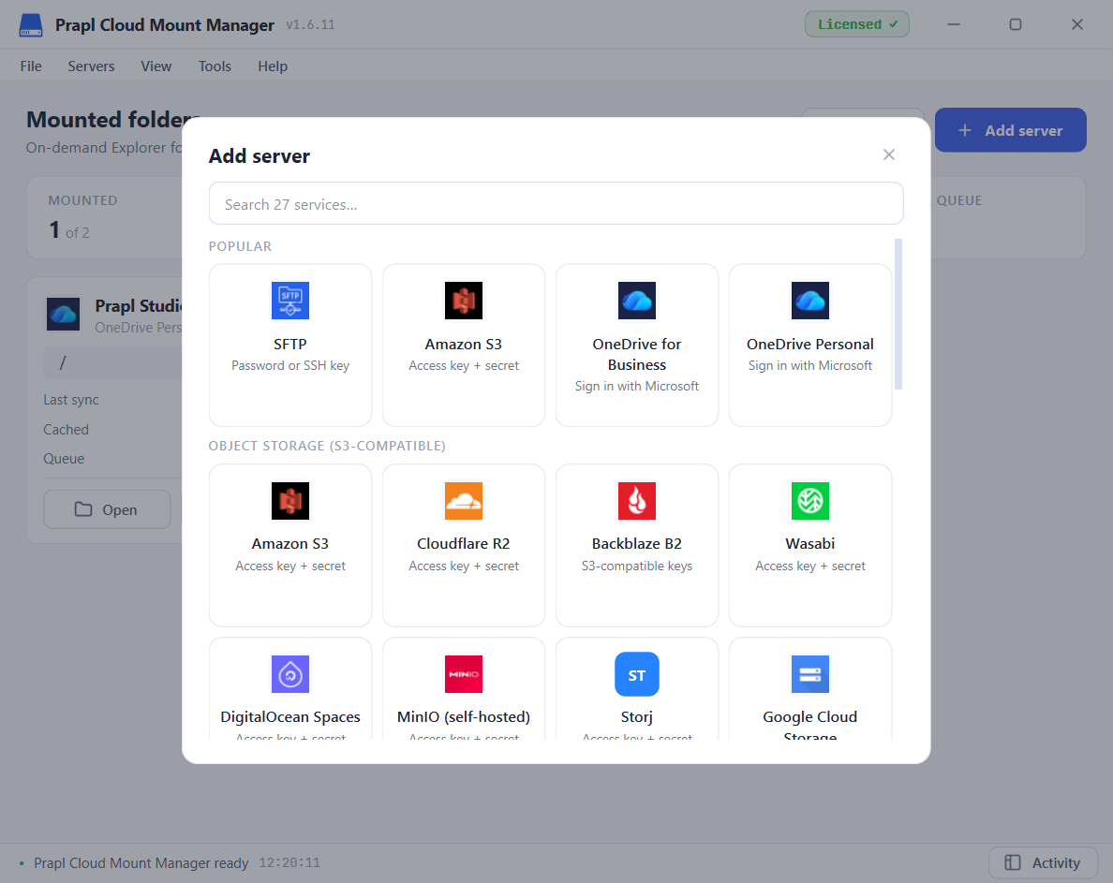Screen dimensions: 1113x883
Task: Open the Tools menu
Action: (215, 66)
